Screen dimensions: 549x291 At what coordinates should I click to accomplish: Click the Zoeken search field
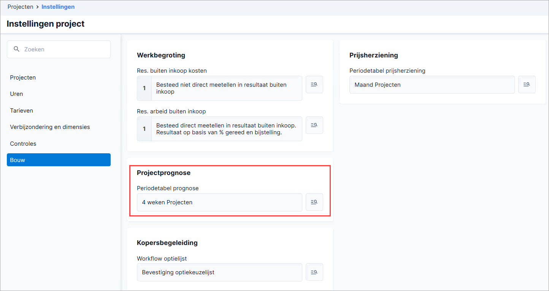click(x=59, y=49)
